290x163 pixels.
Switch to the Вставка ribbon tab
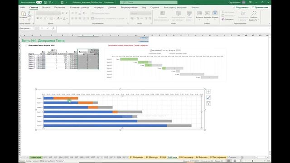pyautogui.click(x=46, y=7)
